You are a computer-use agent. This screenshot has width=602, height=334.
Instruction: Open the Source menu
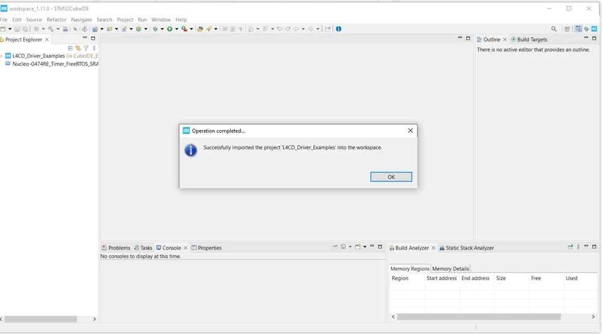point(34,19)
